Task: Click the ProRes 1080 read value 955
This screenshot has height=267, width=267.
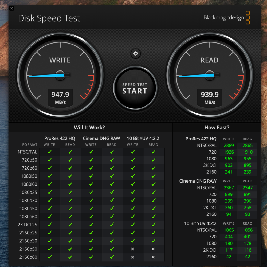Action: (x=248, y=159)
